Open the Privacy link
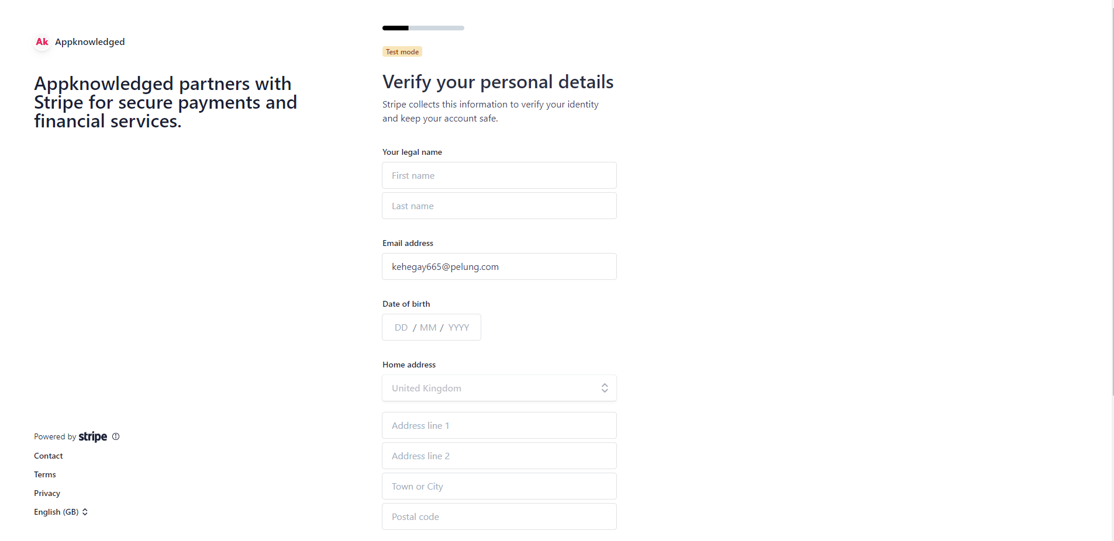1114x541 pixels. pyautogui.click(x=47, y=493)
